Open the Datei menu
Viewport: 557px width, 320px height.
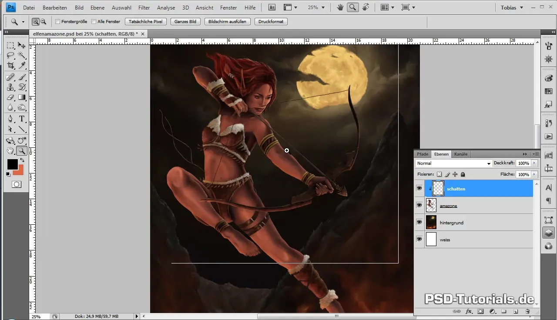coord(29,7)
